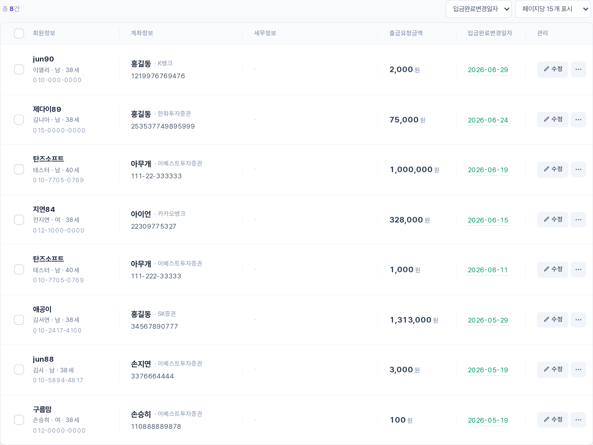Open three-dot menu for 1,000원 withdrawal row

point(578,269)
